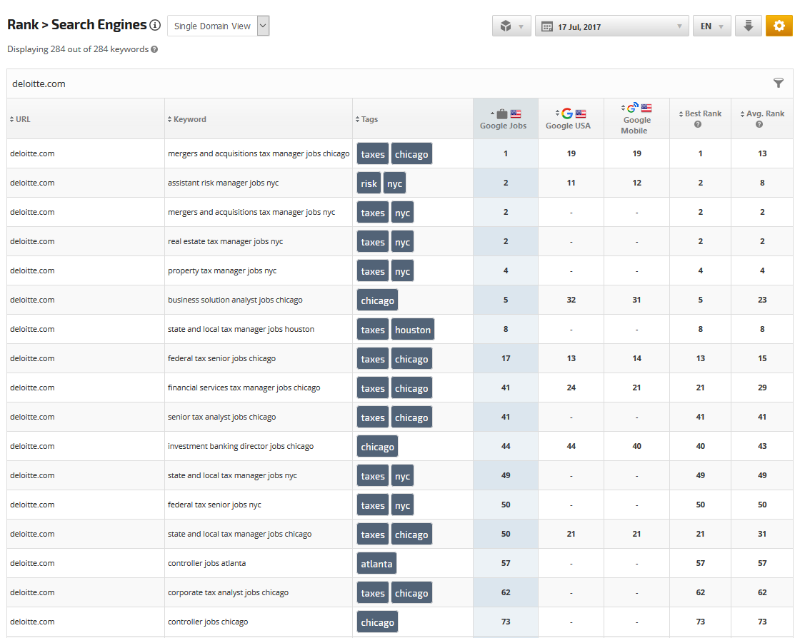Open the 17 Jul, 2017 date picker

click(611, 26)
